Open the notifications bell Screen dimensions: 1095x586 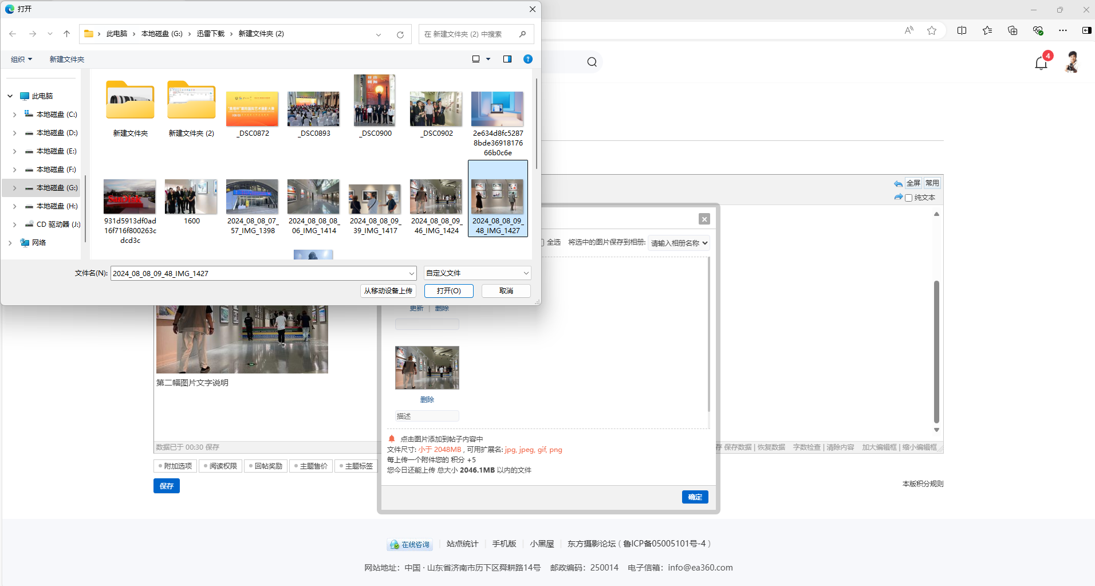pos(1041,63)
